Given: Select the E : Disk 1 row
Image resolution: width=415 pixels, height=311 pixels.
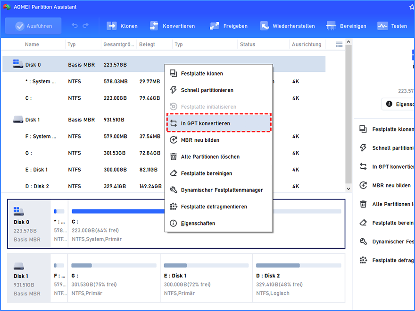Looking at the screenshot, I should [x=164, y=170].
